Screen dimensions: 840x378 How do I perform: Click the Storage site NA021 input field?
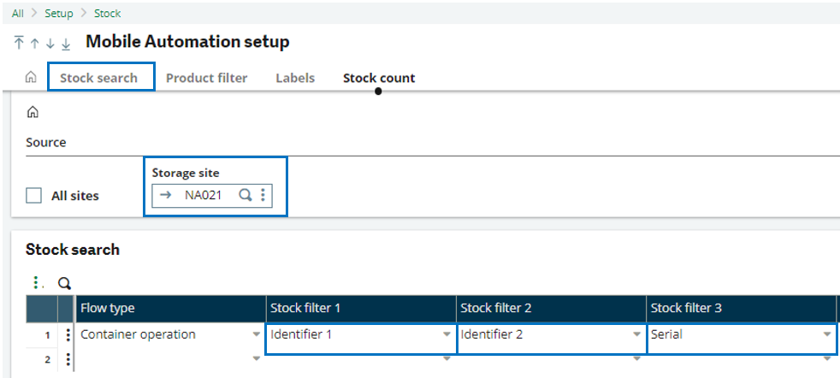[x=204, y=195]
